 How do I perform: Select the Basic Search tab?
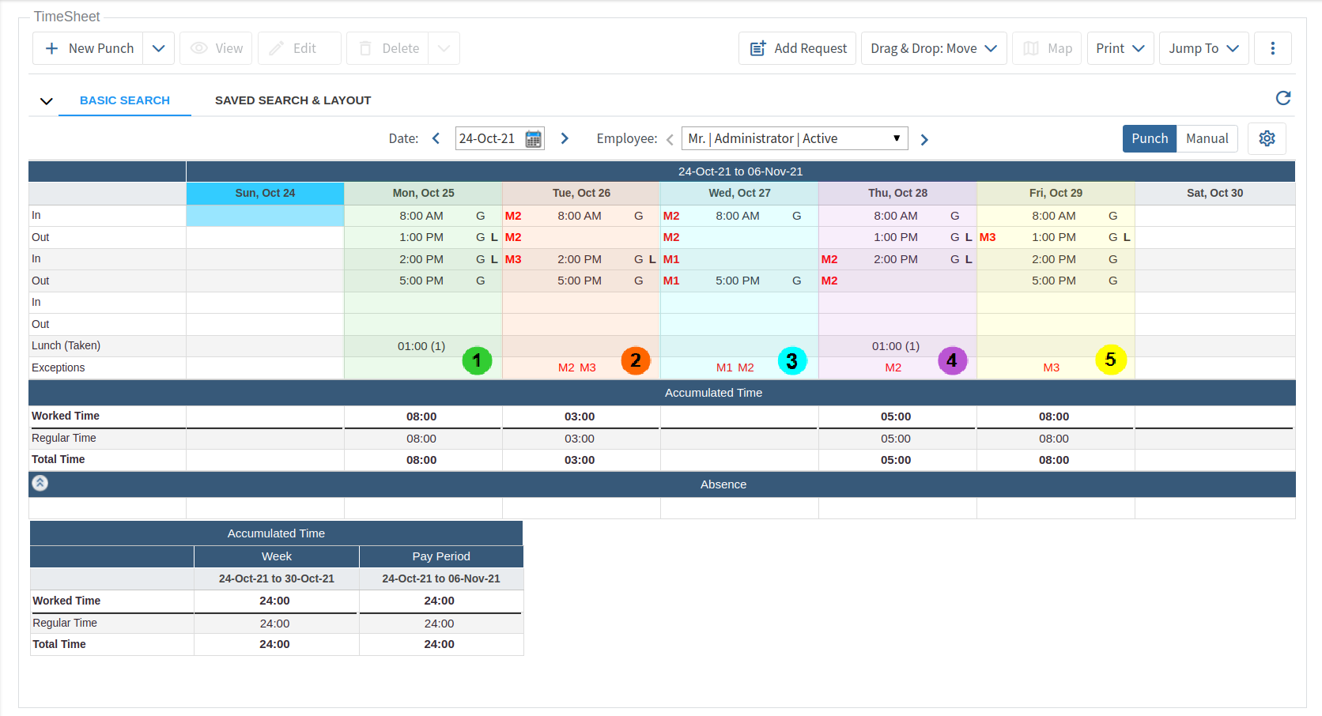(x=125, y=100)
